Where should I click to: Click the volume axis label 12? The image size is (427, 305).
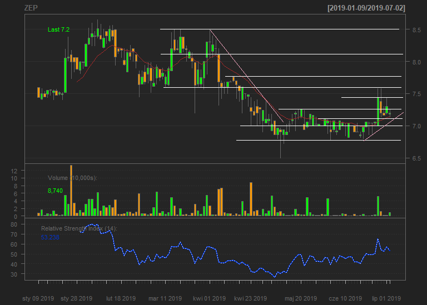[x=14, y=171]
